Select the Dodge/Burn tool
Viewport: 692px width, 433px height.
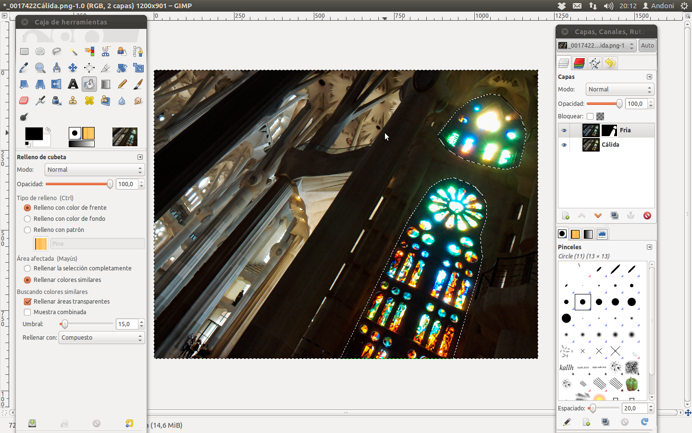click(x=24, y=117)
